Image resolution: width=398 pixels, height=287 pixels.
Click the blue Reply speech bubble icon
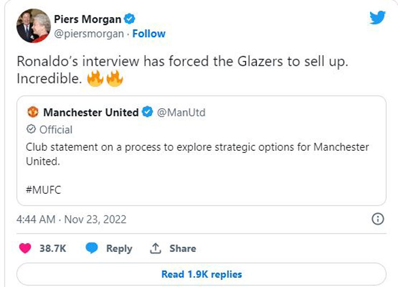tap(92, 248)
